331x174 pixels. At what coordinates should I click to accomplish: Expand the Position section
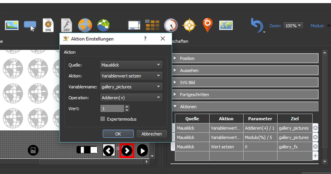[246, 59]
